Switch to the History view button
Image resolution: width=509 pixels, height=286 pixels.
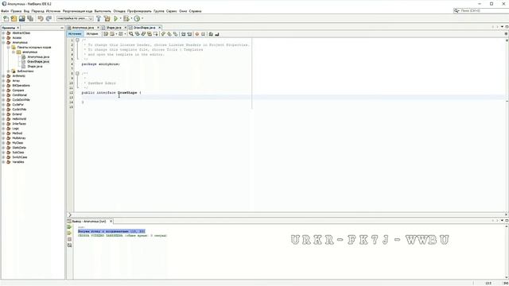click(92, 34)
